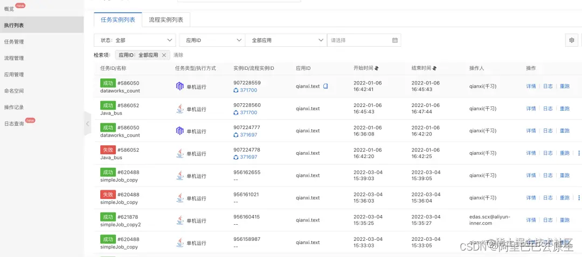Open 日志 for instance 907228560
Screen dimensions: 582x257
tap(548, 109)
